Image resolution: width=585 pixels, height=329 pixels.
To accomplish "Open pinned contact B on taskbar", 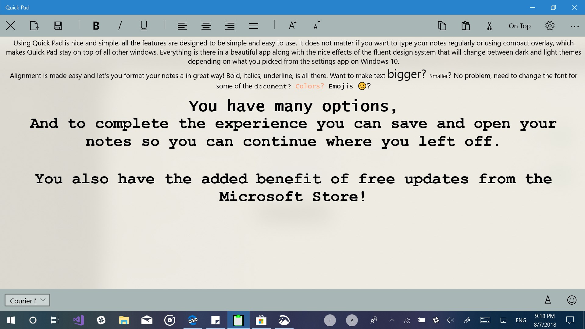I will pyautogui.click(x=352, y=320).
